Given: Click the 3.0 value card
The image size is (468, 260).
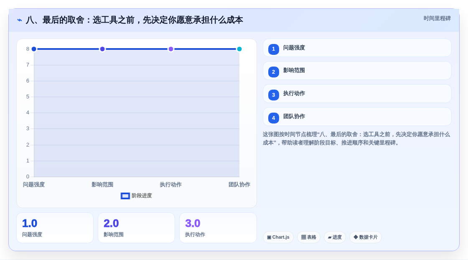Looking at the screenshot, I should point(218,228).
